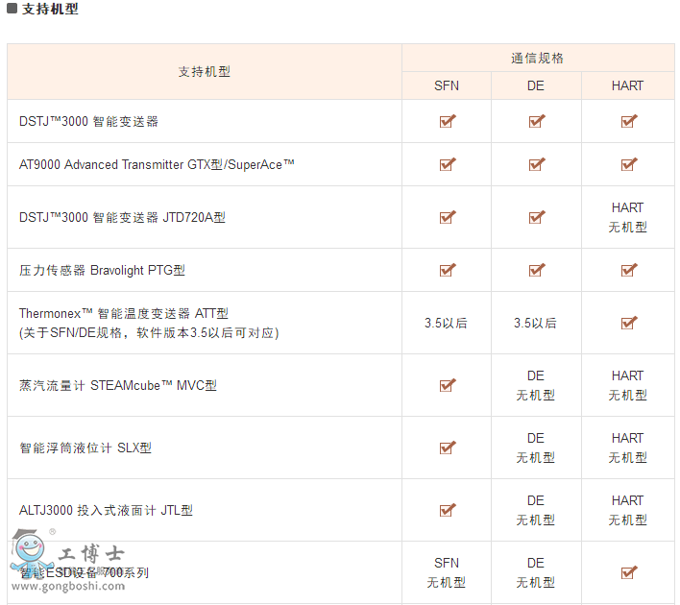This screenshot has height=605, width=680.
Task: Click SFN checkmark in STEAMcube MVC型 row
Action: (448, 385)
